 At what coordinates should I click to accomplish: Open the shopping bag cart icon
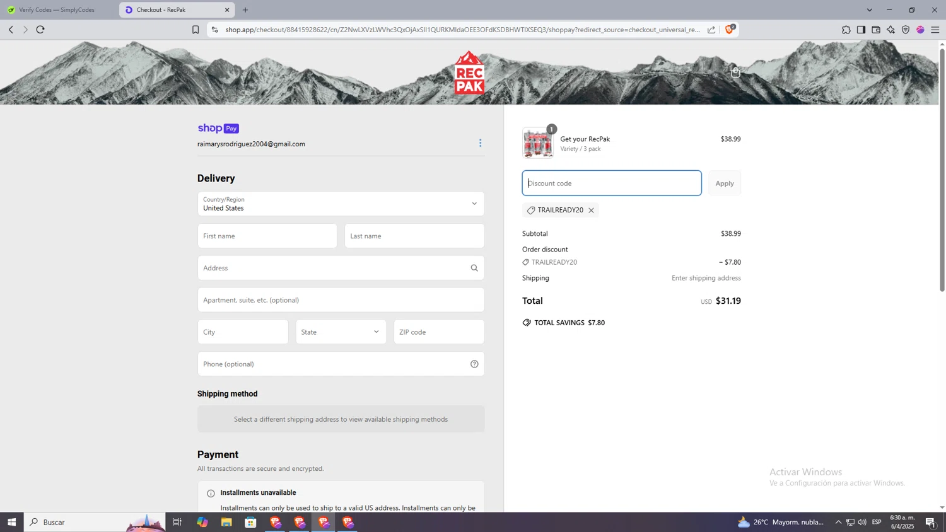tap(735, 72)
